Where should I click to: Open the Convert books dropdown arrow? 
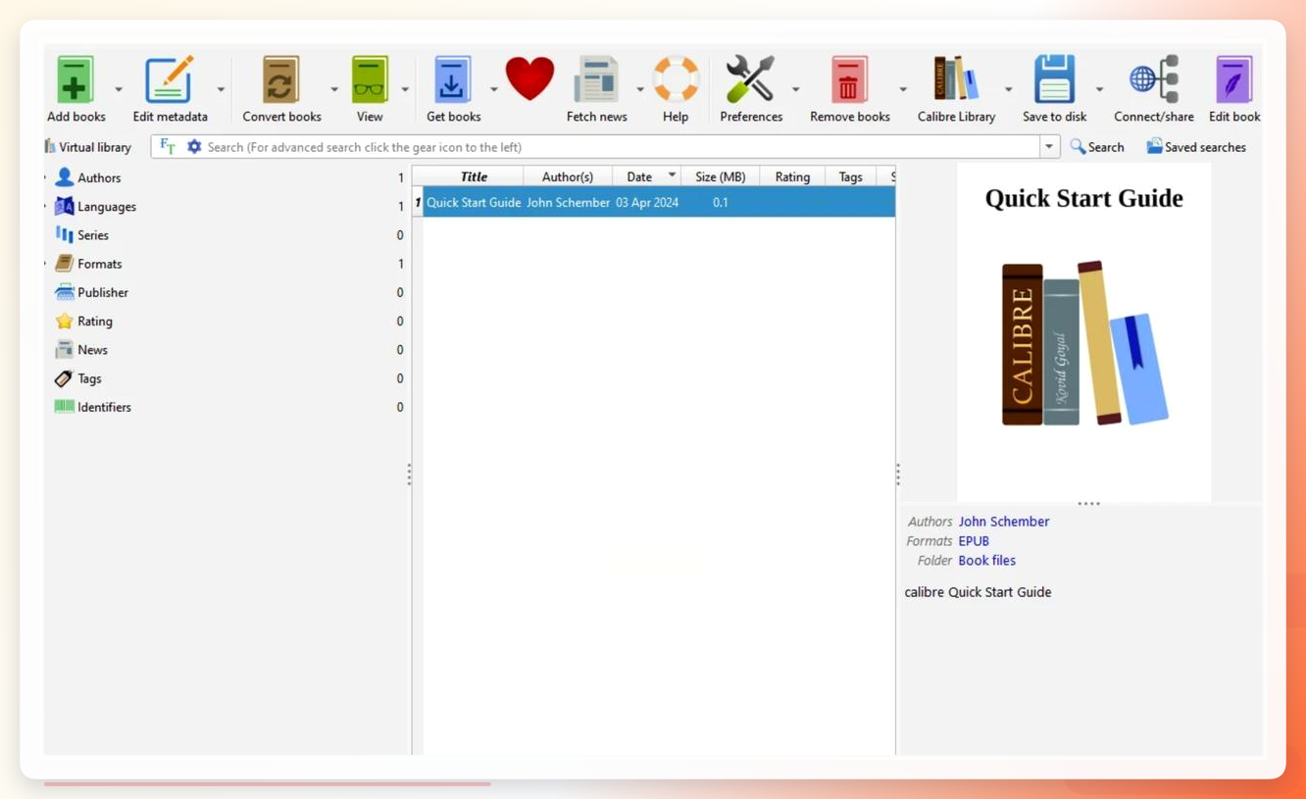click(333, 89)
